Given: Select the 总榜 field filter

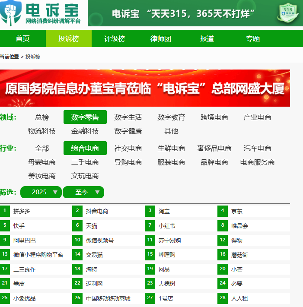Looking at the screenshot, I should point(42,117).
